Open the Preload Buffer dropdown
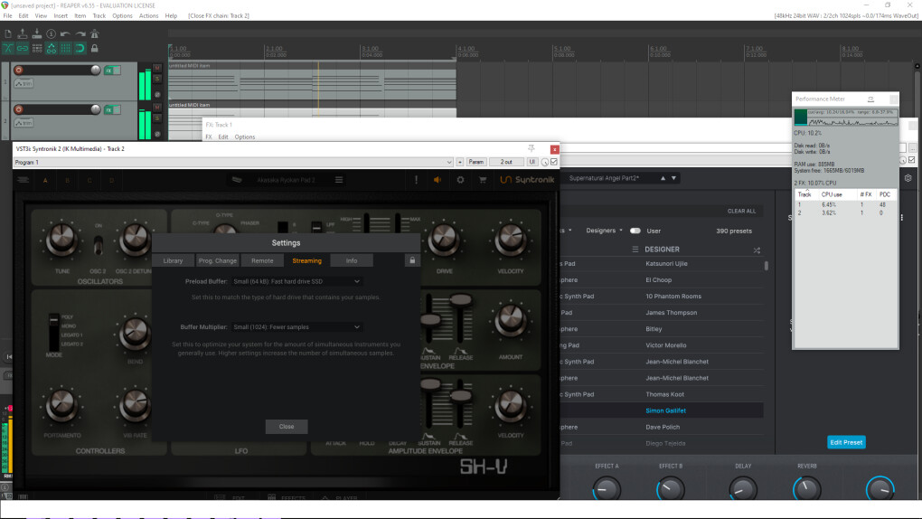This screenshot has height=519, width=922. coord(296,281)
